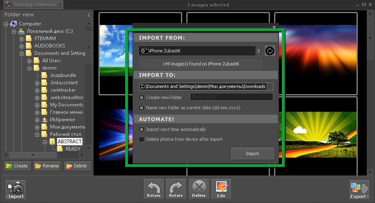Click the Computer icon in the folder tree

(x=14, y=24)
